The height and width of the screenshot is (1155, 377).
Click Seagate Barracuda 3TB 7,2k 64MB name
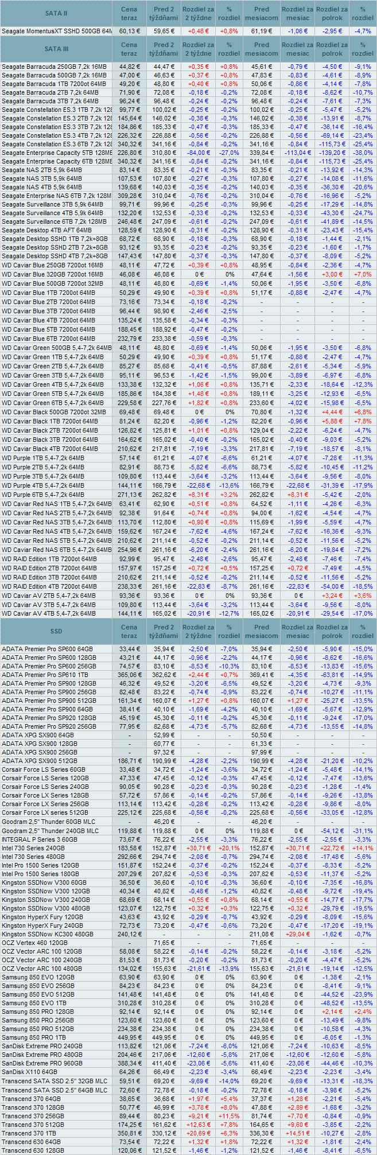coord(50,101)
